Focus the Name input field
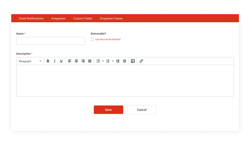 [51, 41]
